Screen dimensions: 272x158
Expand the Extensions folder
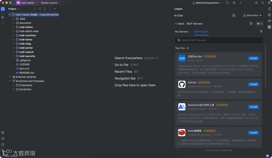pos(13,85)
